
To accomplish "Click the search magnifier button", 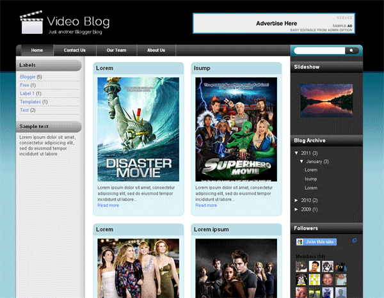I will 351,51.
